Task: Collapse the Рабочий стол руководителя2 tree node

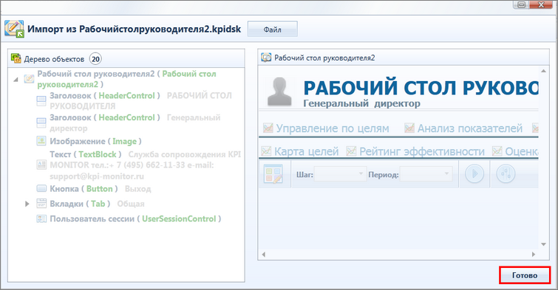Action: pyautogui.click(x=16, y=80)
